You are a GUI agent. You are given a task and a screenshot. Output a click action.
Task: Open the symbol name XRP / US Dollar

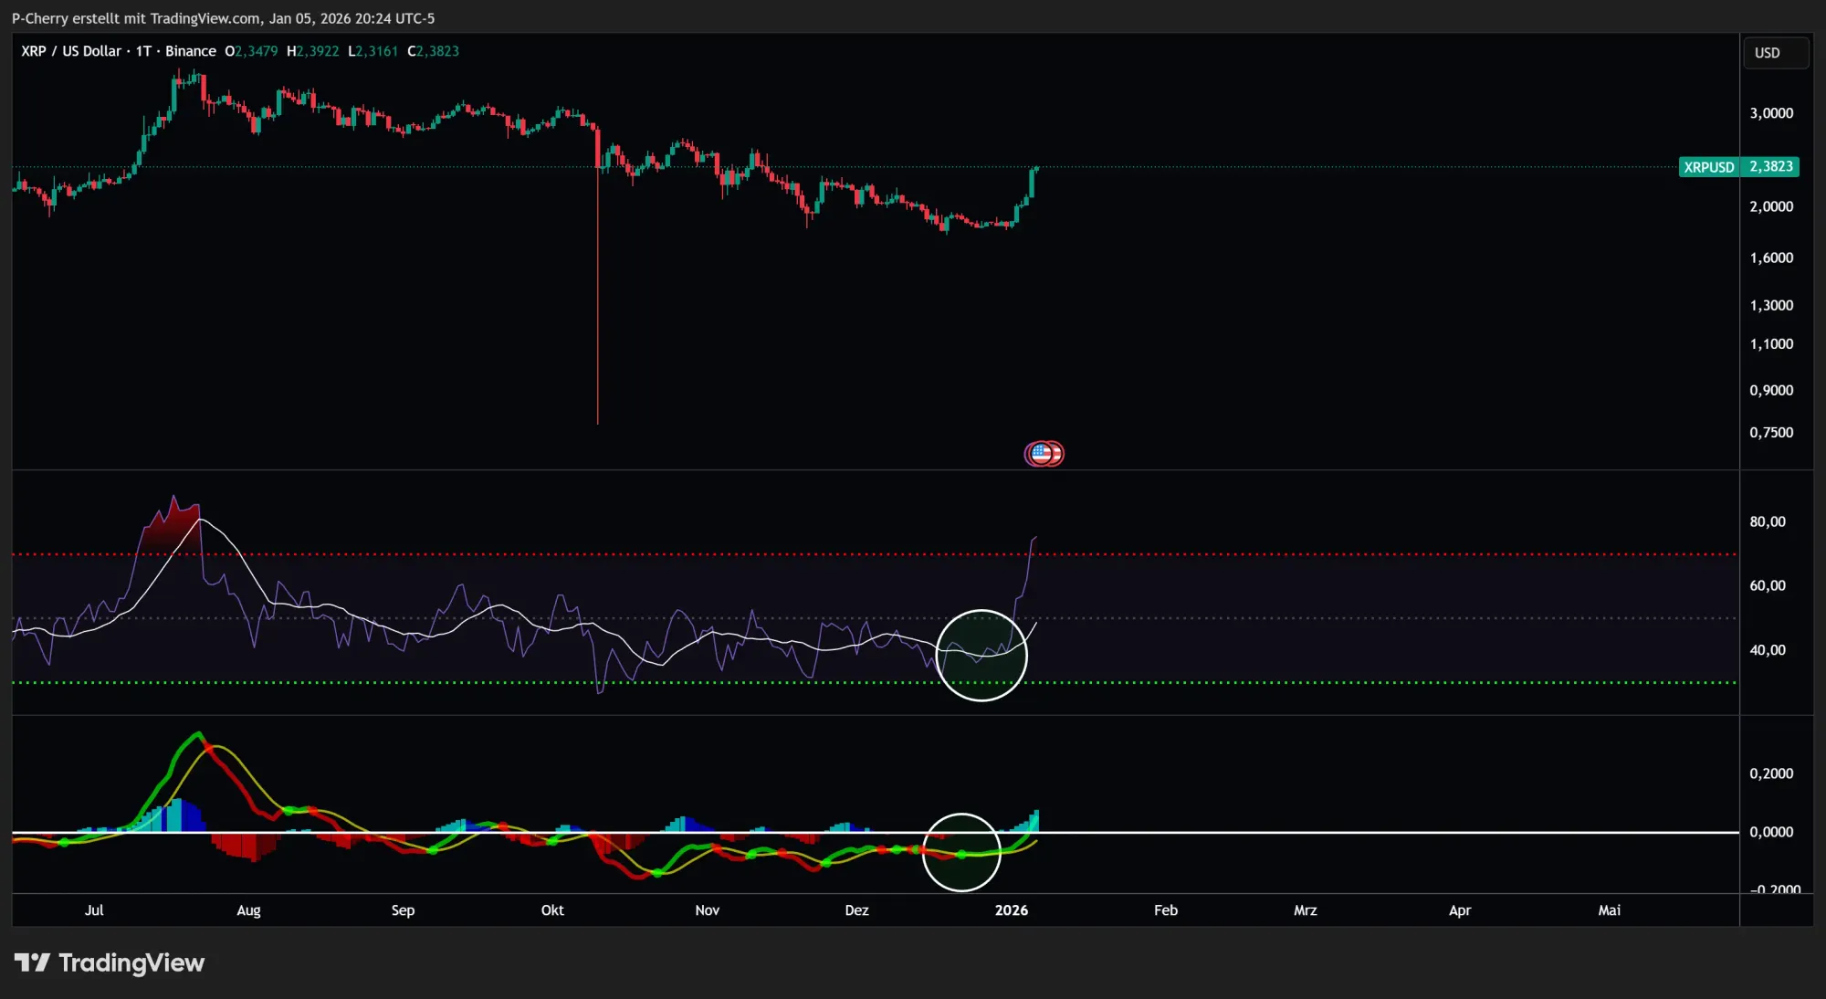pos(71,51)
